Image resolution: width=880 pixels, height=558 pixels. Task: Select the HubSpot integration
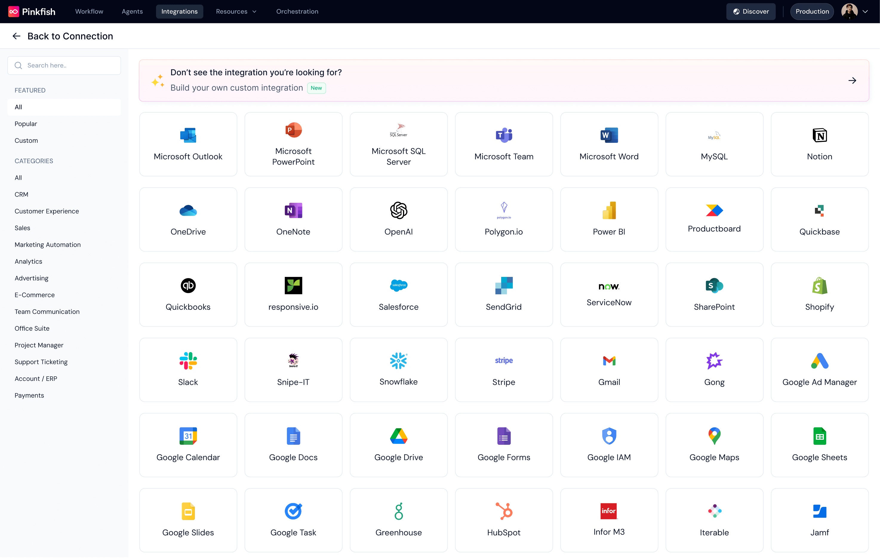click(x=504, y=520)
